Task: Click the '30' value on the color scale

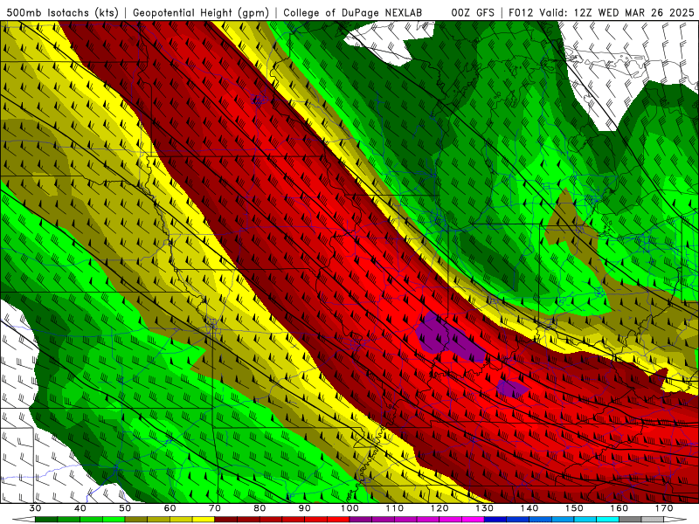Action: 35,508
